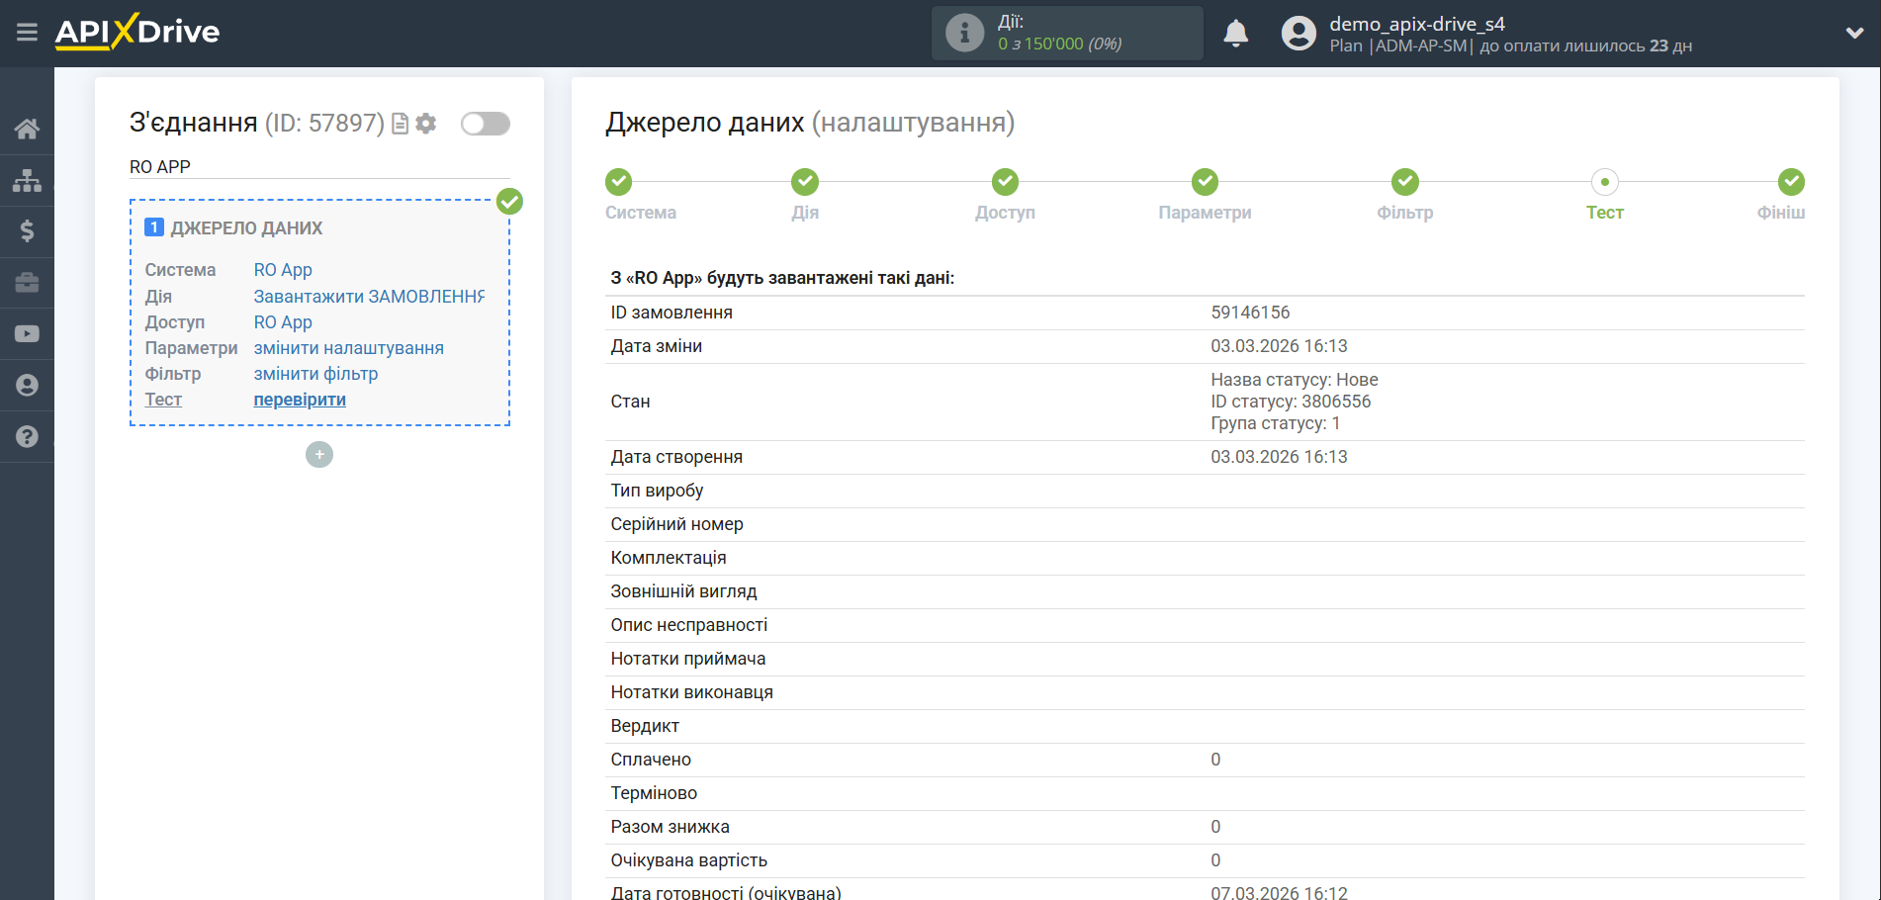Image resolution: width=1881 pixels, height=900 pixels.
Task: Open the user profile icon in sidebar
Action: tap(27, 385)
